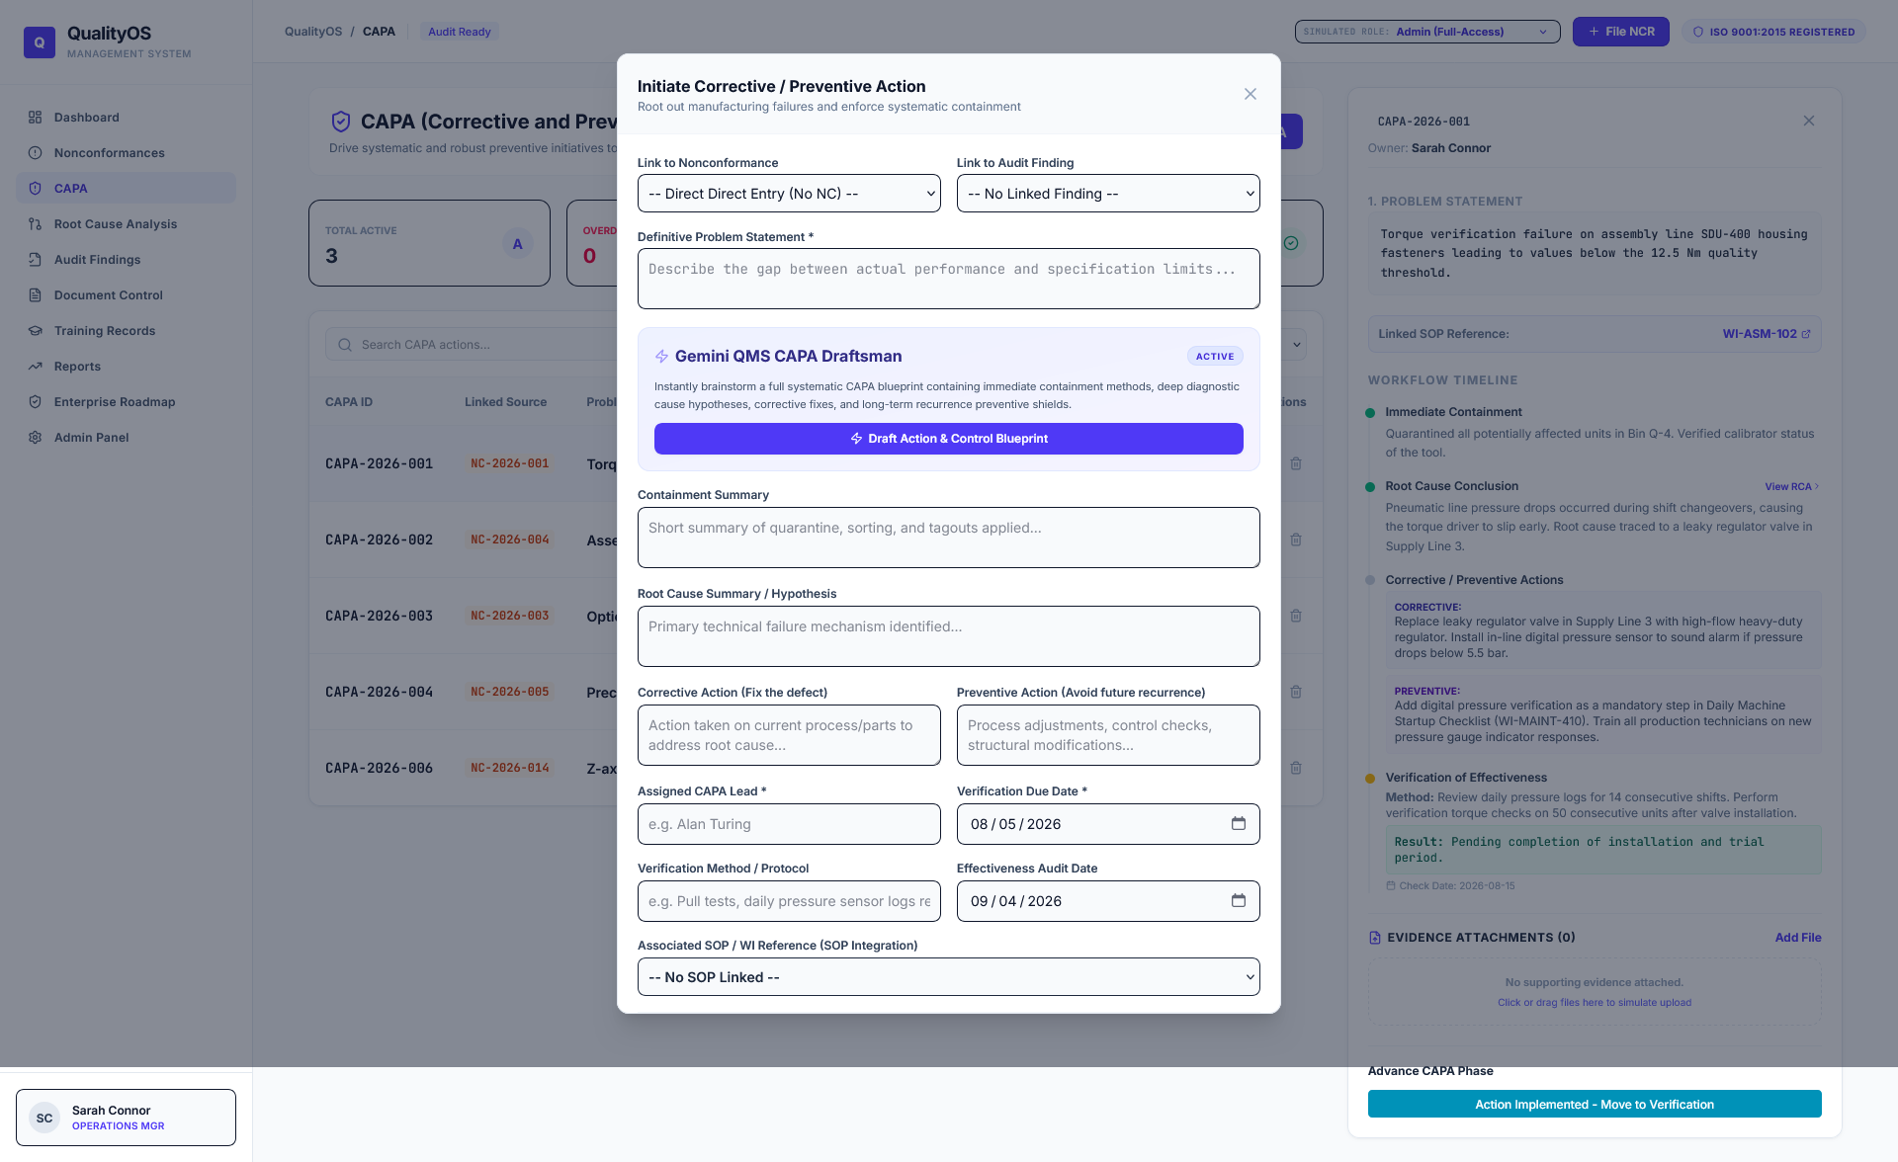Image resolution: width=1898 pixels, height=1162 pixels.
Task: Click the Assigned CAPA Lead input field
Action: point(789,824)
